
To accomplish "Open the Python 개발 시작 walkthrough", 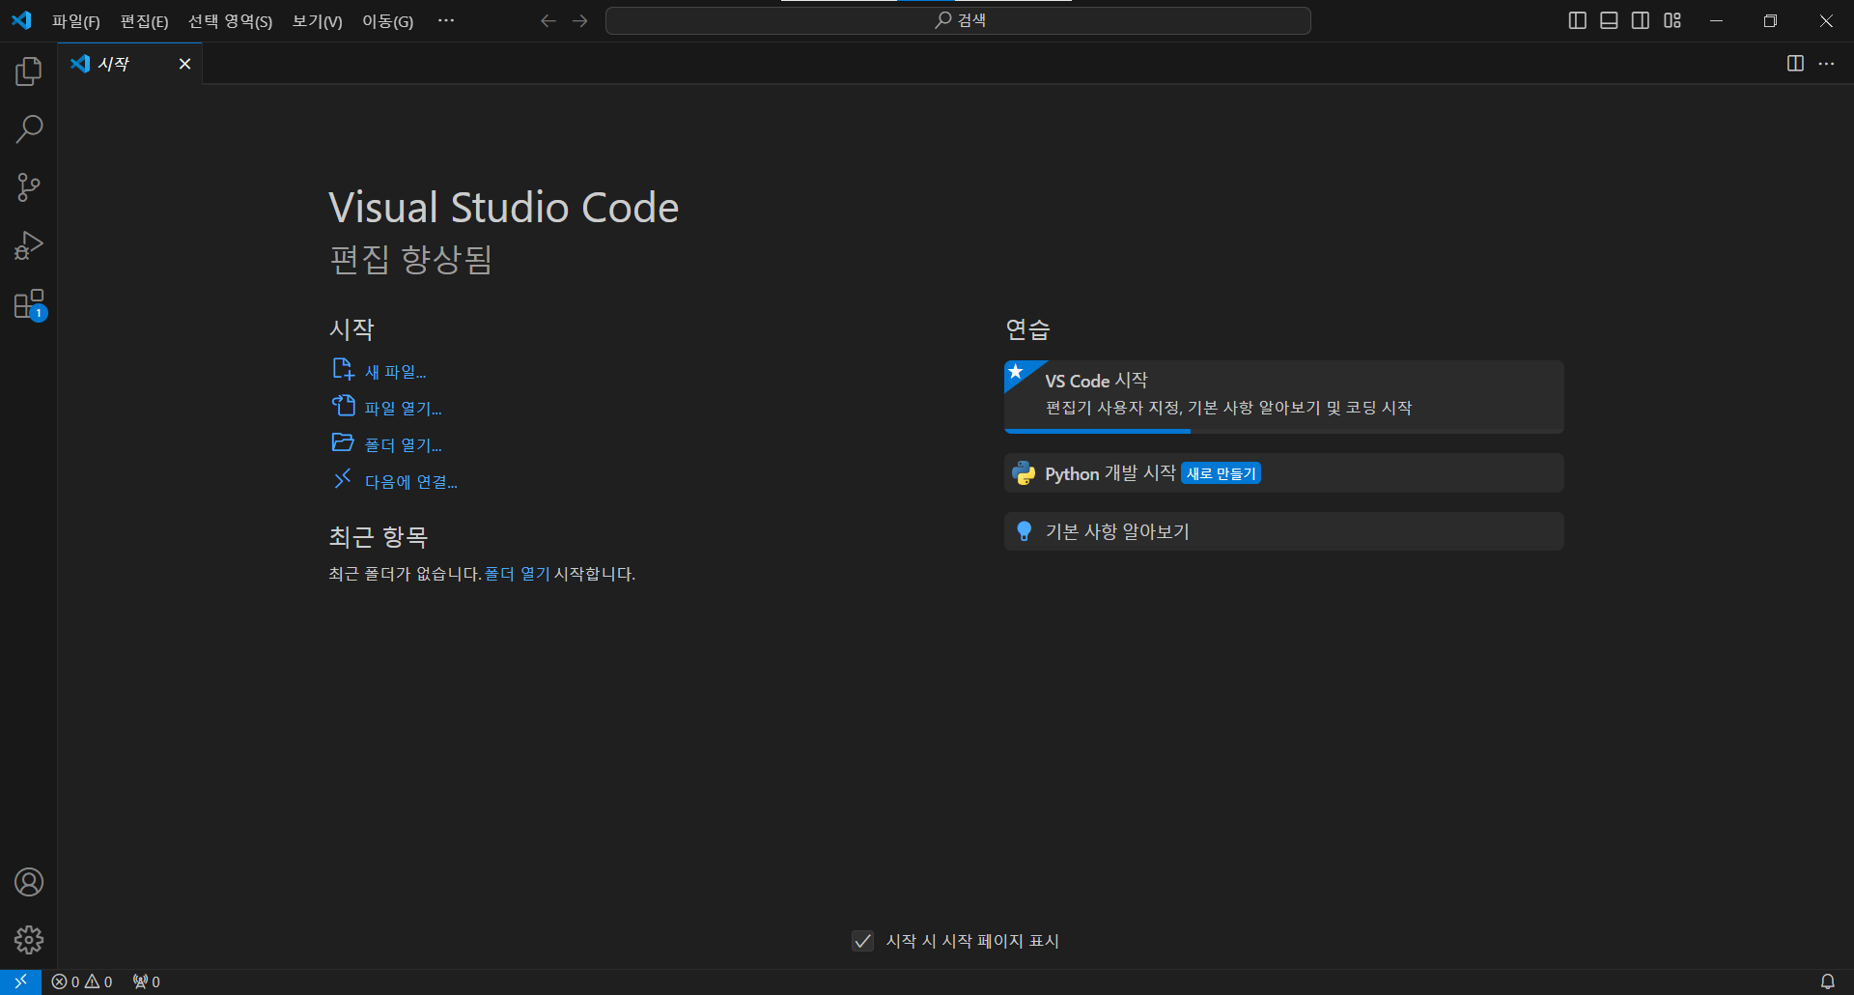I will [1283, 473].
